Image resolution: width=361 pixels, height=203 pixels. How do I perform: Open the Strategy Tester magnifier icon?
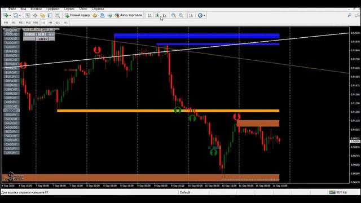point(58,15)
